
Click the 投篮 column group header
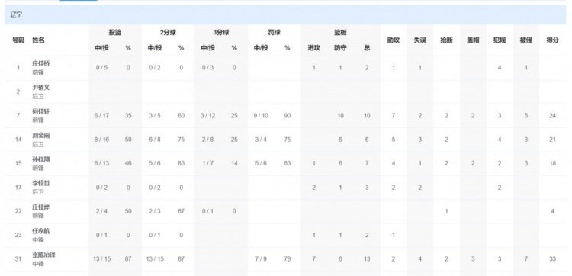pyautogui.click(x=115, y=33)
